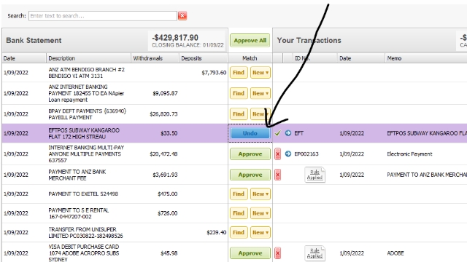Viewport: 467px width, 262px height.
Task: Open Rule Applied note on Merchant Fee row
Action: point(314,175)
